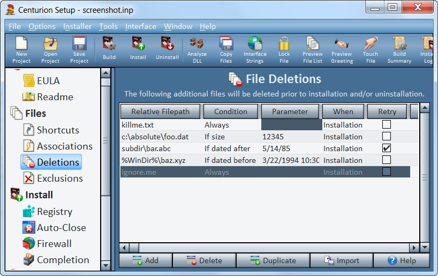Click table horizontal scroll right arrow
Viewport: 438px width, 276px height.
tap(414, 248)
